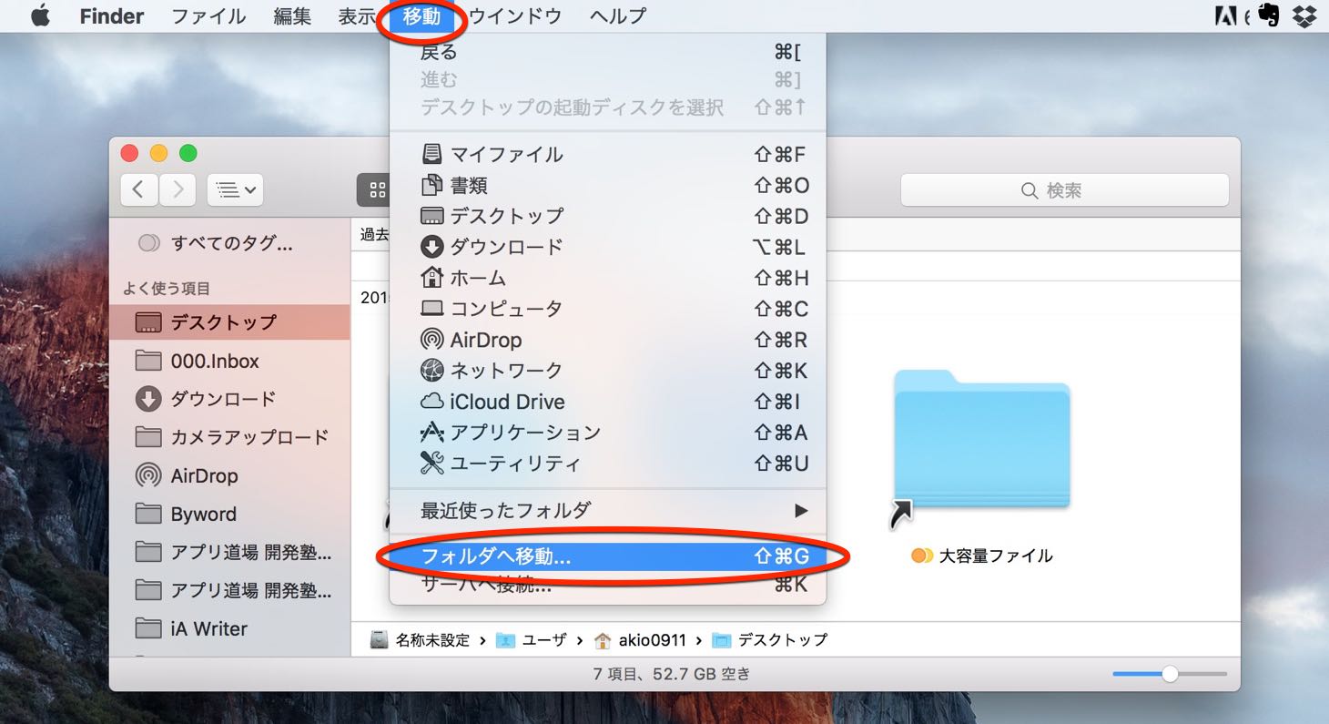Choose ユーティリティ from the 移動 menu
This screenshot has width=1329, height=724.
click(x=607, y=464)
